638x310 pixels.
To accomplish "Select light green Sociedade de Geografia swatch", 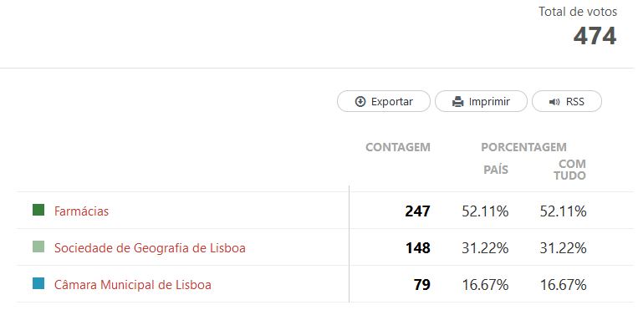I will (38, 246).
